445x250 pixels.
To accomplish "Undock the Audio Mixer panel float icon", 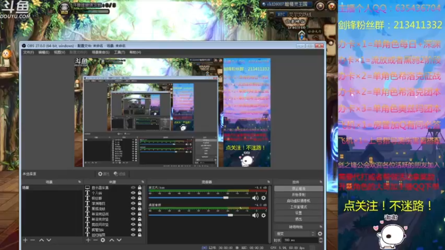I will click(269, 182).
